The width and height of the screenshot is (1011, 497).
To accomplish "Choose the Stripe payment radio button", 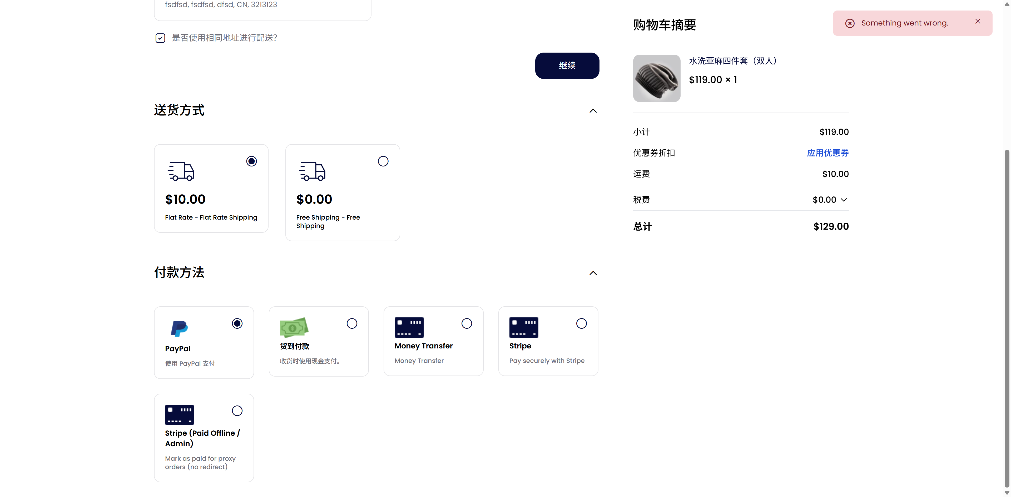I will click(x=582, y=323).
